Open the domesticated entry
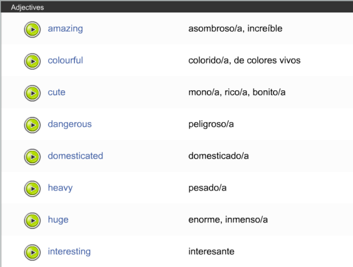353x267 pixels. click(x=75, y=156)
